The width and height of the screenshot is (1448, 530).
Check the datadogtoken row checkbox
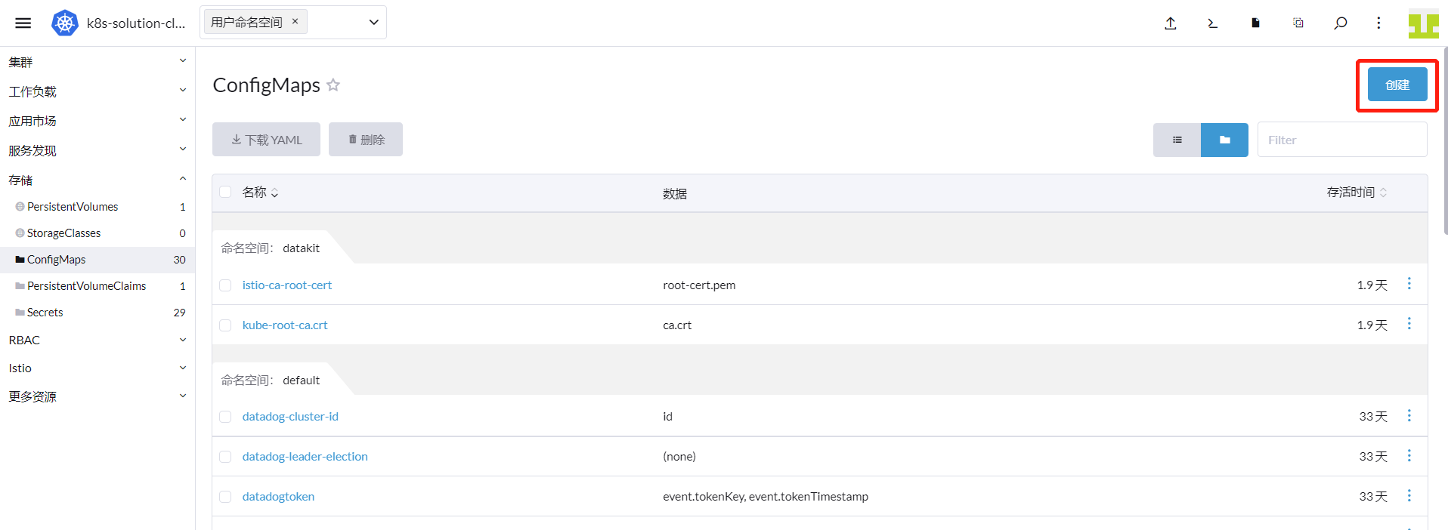(225, 497)
